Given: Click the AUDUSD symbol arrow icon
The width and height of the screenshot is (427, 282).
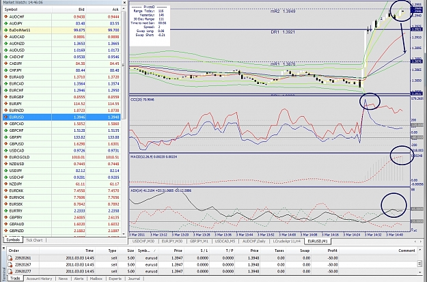Looking at the screenshot, I should pos(5,50).
